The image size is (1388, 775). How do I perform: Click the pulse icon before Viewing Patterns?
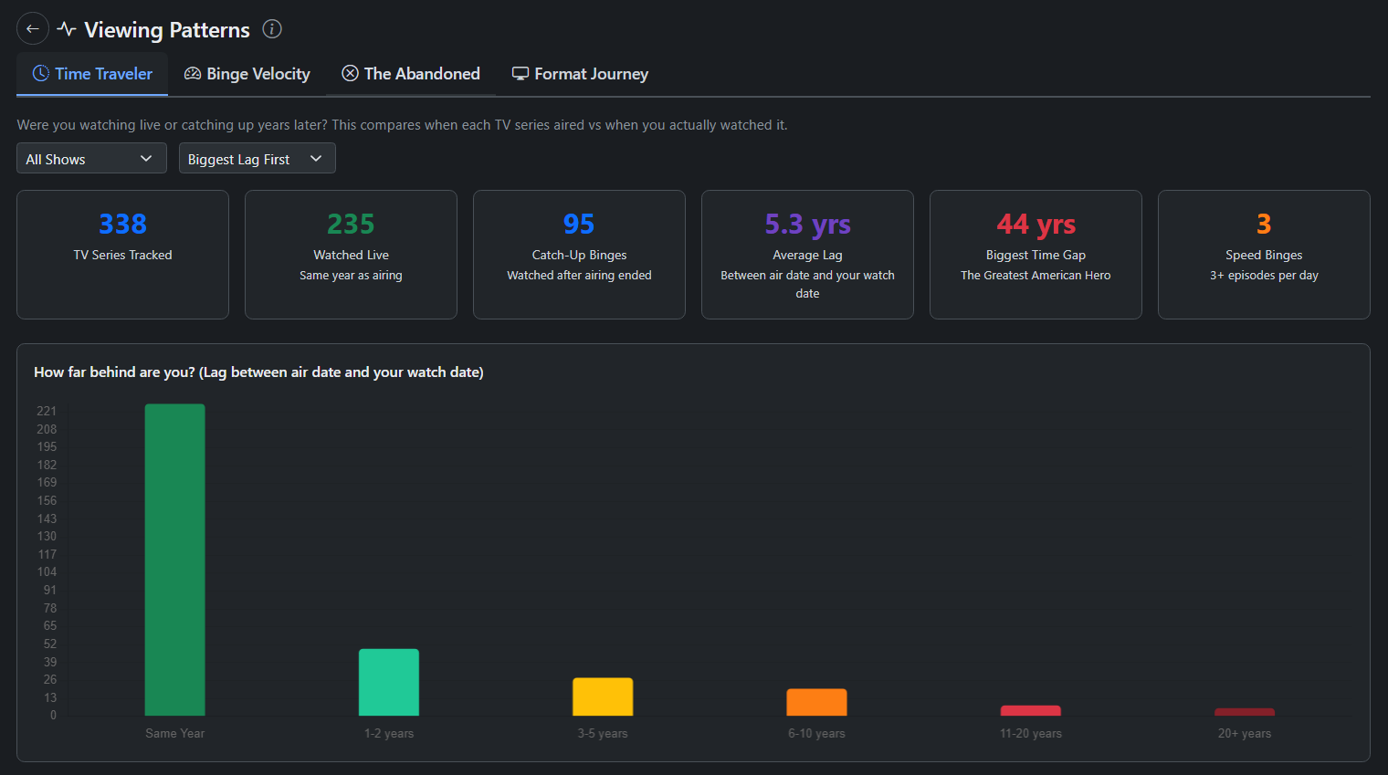pyautogui.click(x=67, y=29)
